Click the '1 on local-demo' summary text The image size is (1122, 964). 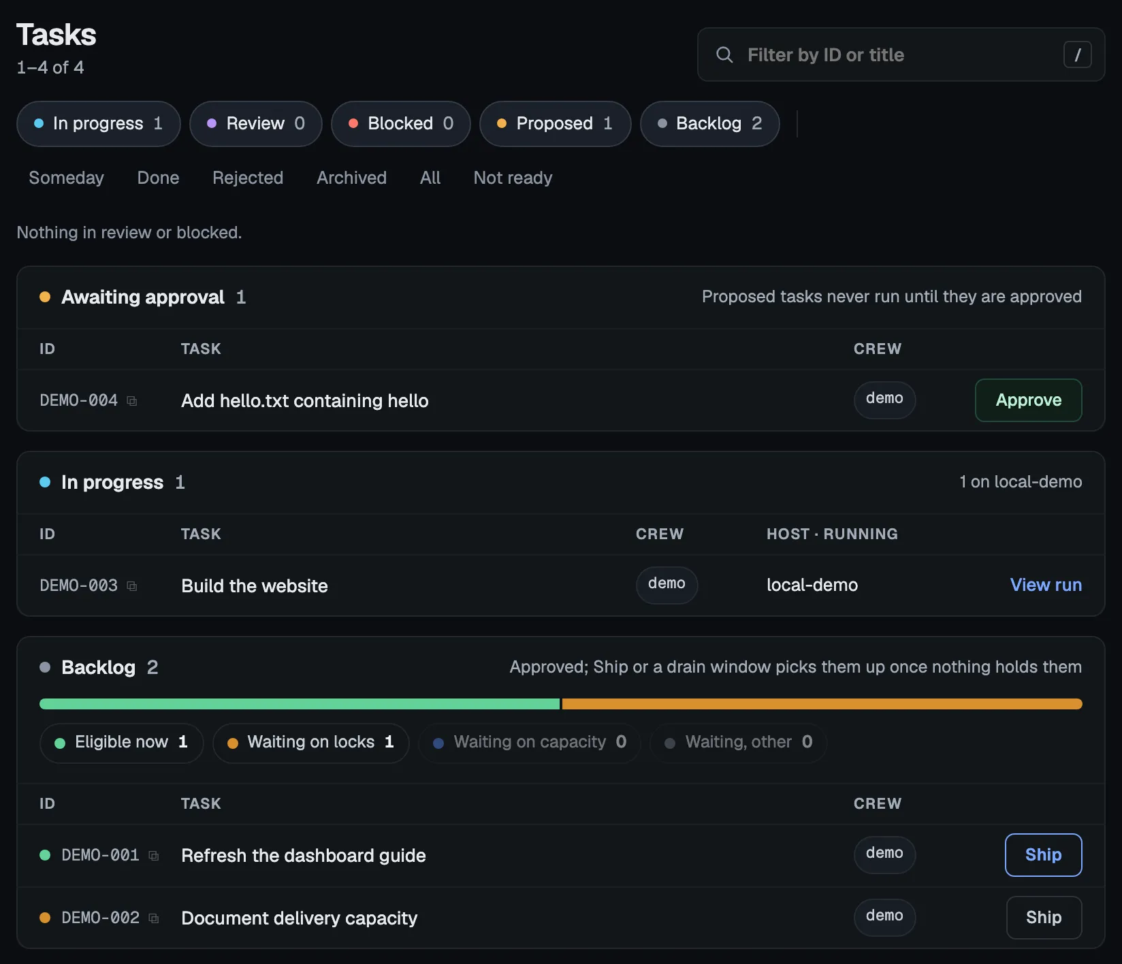(1021, 482)
